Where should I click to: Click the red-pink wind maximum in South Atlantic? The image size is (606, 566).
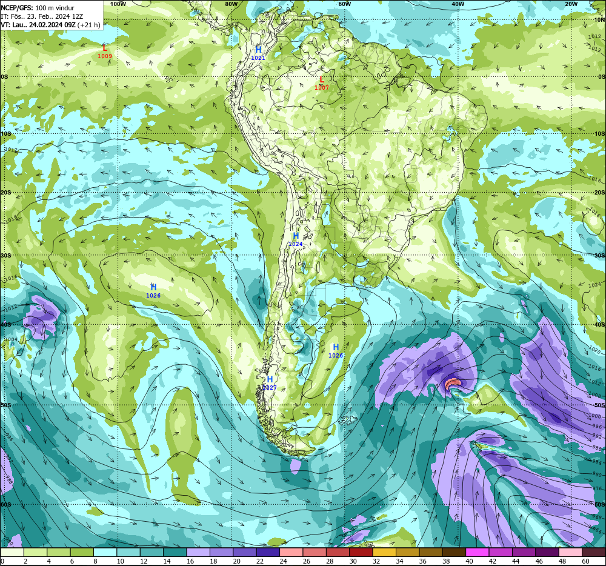click(x=452, y=384)
